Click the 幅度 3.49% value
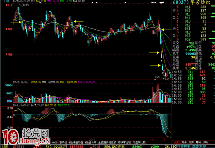The image size is (215, 148). [x=190, y=50]
